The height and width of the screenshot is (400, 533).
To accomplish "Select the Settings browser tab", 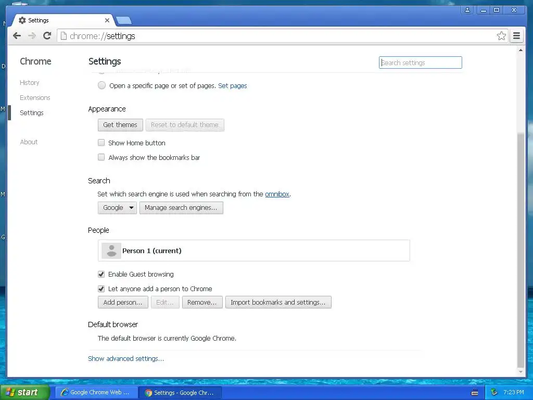I will pyautogui.click(x=63, y=20).
